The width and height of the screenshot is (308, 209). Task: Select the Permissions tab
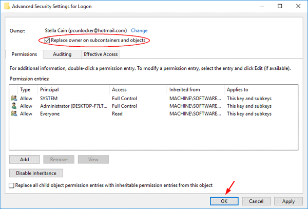(25, 54)
